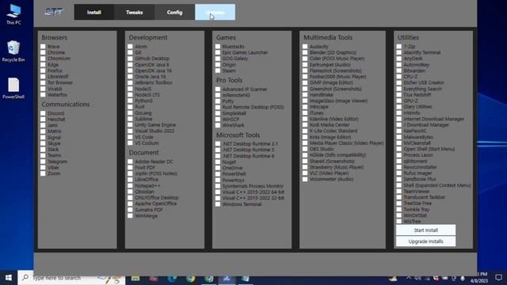This screenshot has height=285, width=507.
Task: Tick the Slack checkbox
Action: pos(43,150)
